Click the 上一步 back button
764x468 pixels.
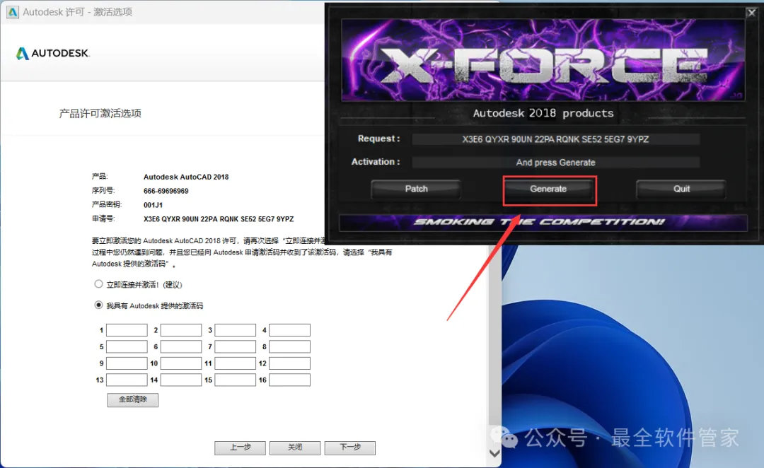(241, 447)
